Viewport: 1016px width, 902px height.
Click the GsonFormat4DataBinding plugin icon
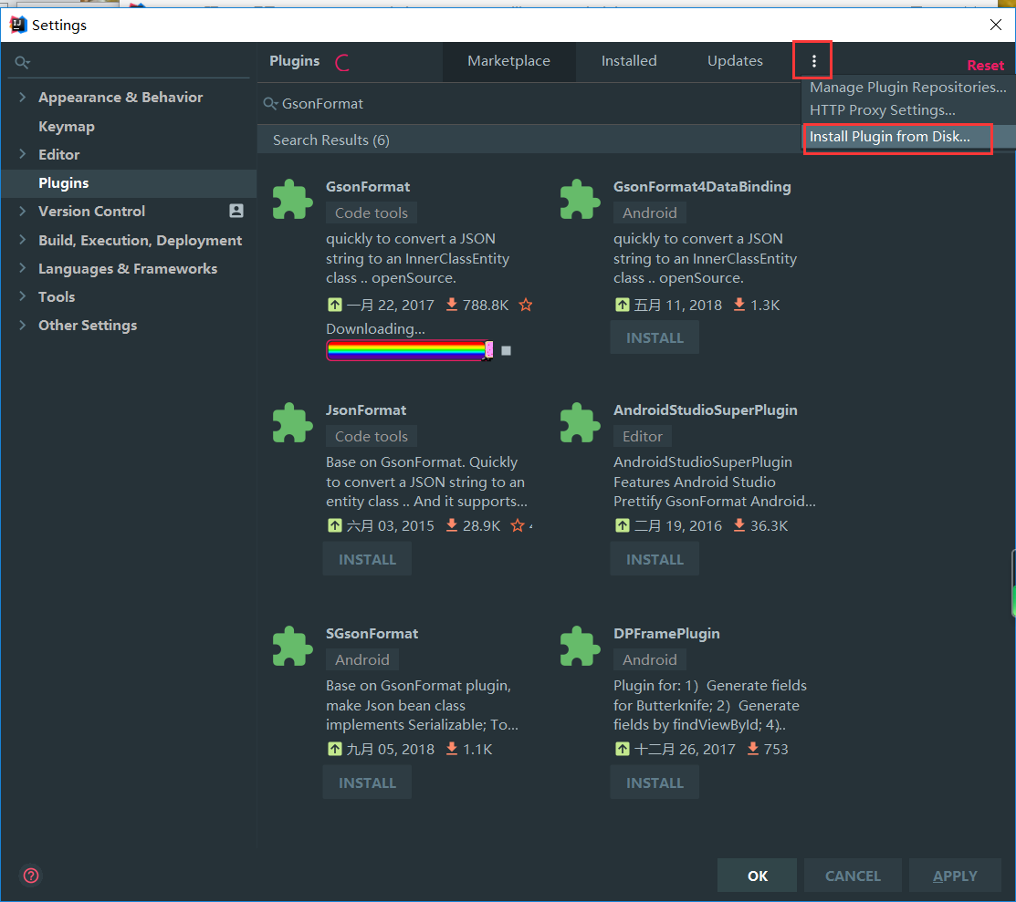point(580,199)
